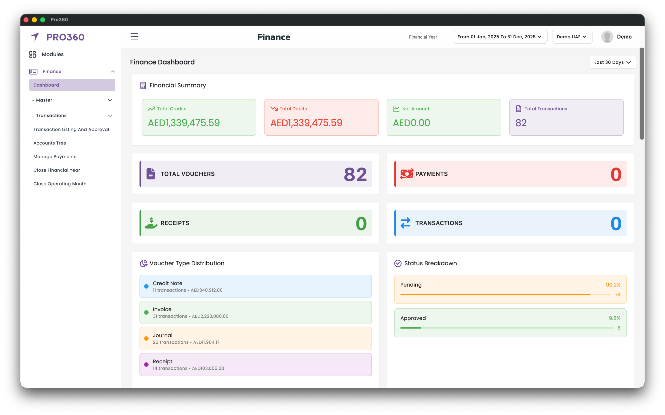Open Manage Payments page
The width and height of the screenshot is (665, 415).
55,156
